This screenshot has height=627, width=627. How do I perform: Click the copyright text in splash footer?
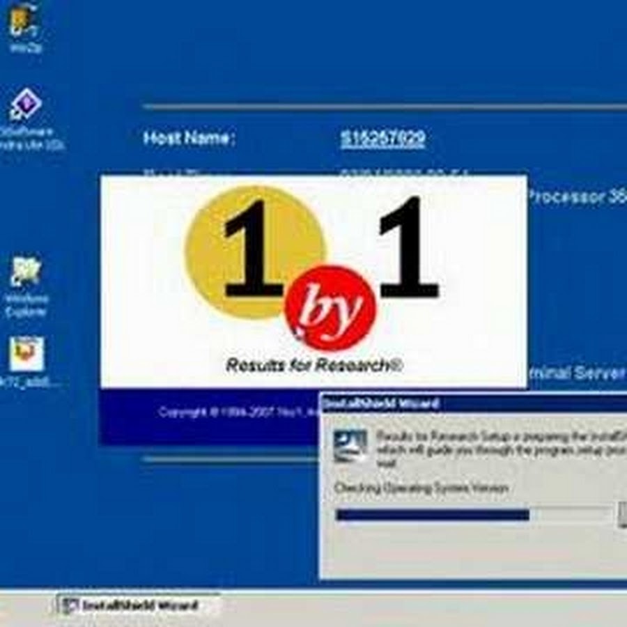(239, 412)
